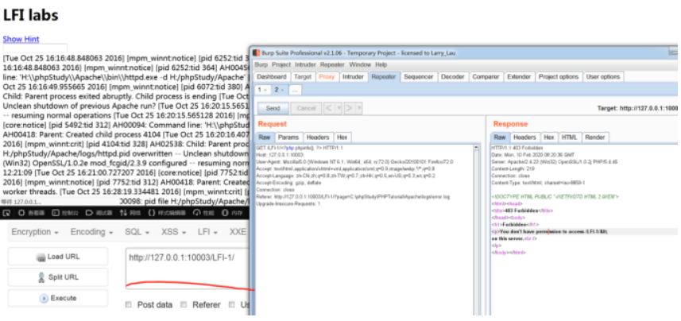Select the Response Hex tab
The width and height of the screenshot is (681, 321).
549,137
